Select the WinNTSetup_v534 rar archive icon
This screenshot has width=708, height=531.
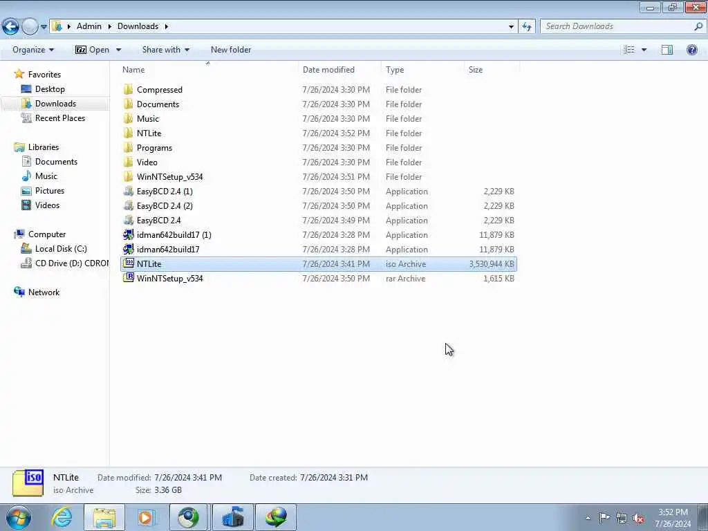(x=128, y=278)
